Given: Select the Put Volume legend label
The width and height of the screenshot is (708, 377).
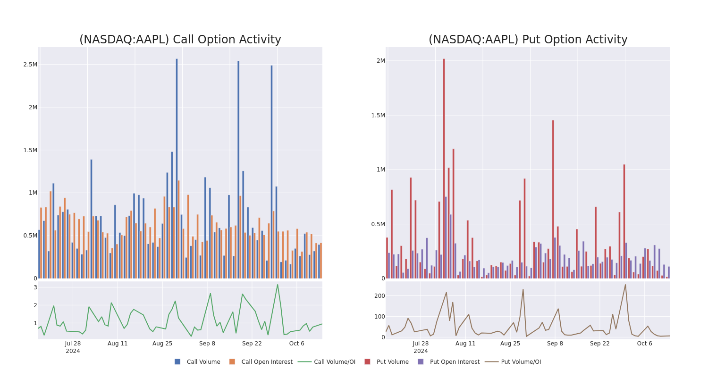Looking at the screenshot, I should pyautogui.click(x=393, y=362).
